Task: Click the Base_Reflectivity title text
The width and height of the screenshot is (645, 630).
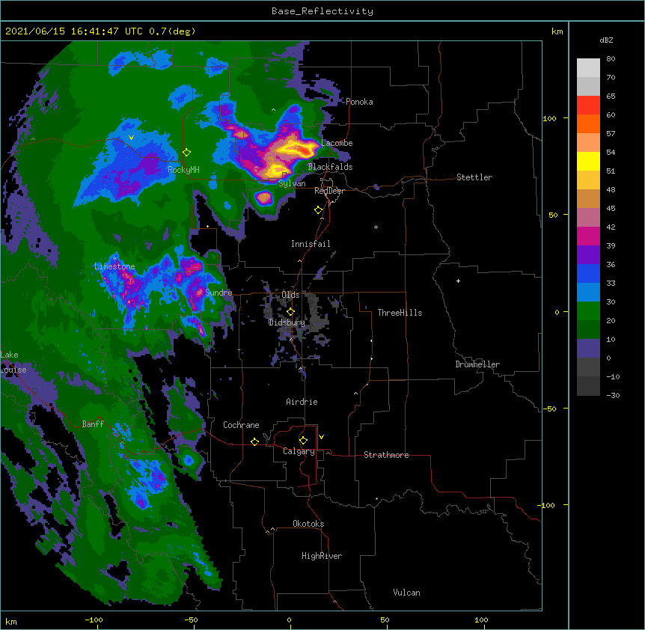Action: pyautogui.click(x=322, y=11)
